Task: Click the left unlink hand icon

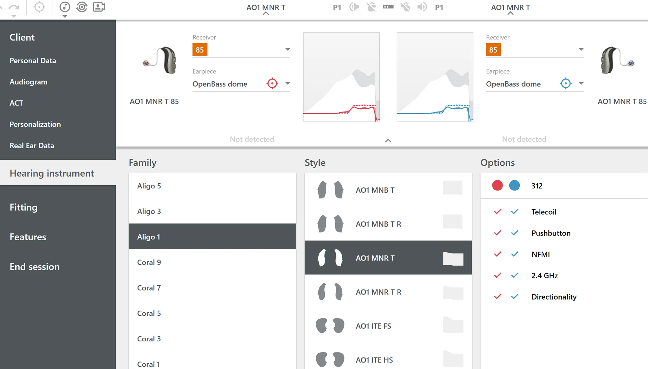Action: [371, 7]
